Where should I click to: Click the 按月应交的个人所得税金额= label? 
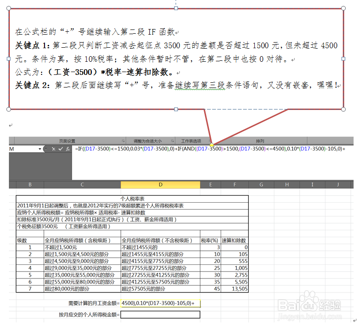89,314
